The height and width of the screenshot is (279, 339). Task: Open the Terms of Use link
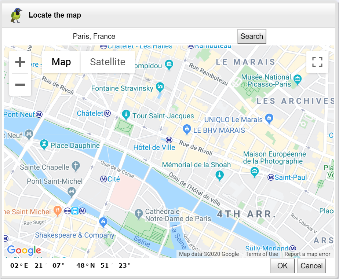262,254
